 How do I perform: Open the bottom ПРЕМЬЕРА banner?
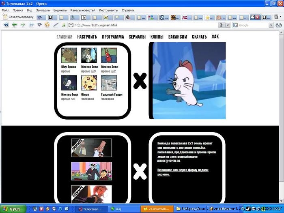[x=91, y=194]
